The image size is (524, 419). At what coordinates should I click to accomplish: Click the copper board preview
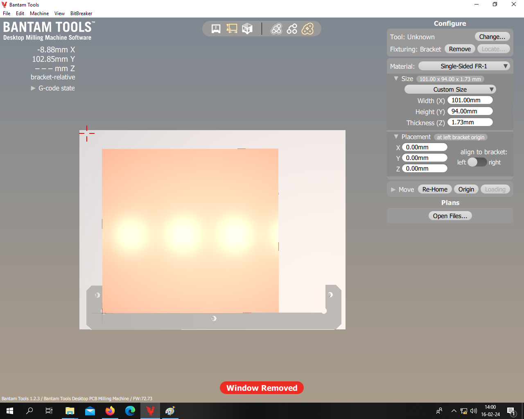click(190, 231)
